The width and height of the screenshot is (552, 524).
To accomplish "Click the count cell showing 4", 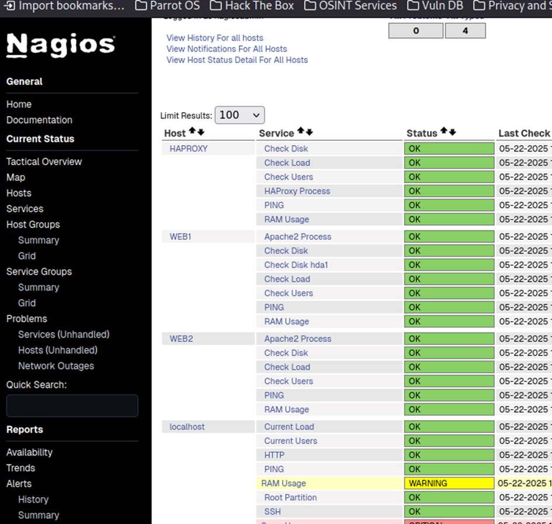I will pyautogui.click(x=466, y=30).
